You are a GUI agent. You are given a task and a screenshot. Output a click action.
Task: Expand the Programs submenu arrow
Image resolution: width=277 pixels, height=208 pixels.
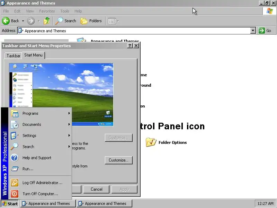coord(69,113)
